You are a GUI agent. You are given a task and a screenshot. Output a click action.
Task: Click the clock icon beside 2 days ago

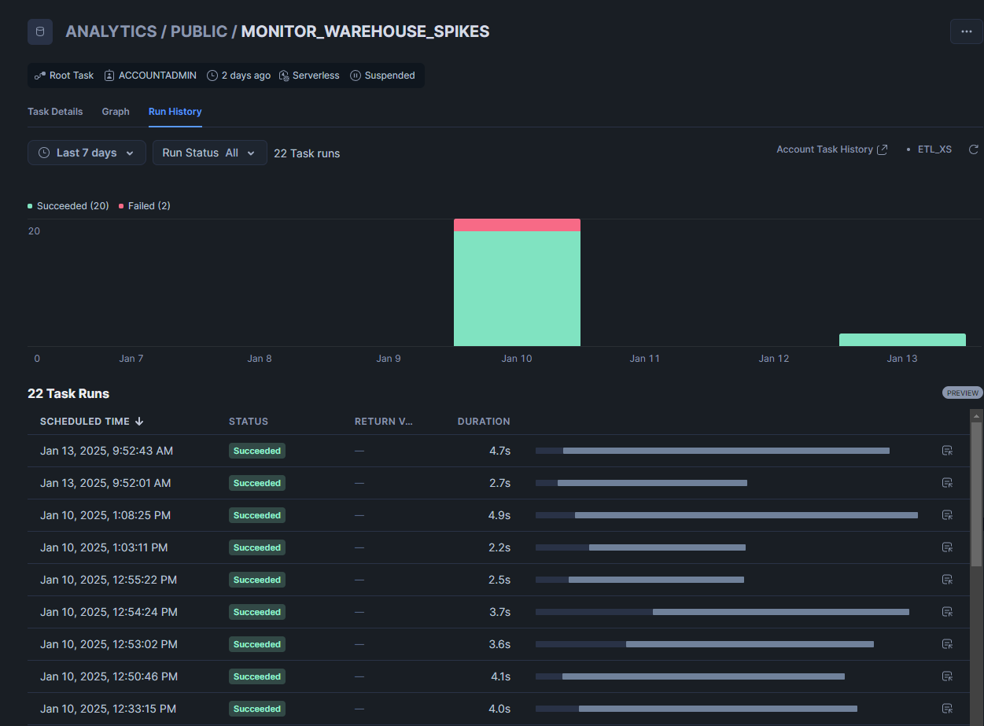click(212, 76)
